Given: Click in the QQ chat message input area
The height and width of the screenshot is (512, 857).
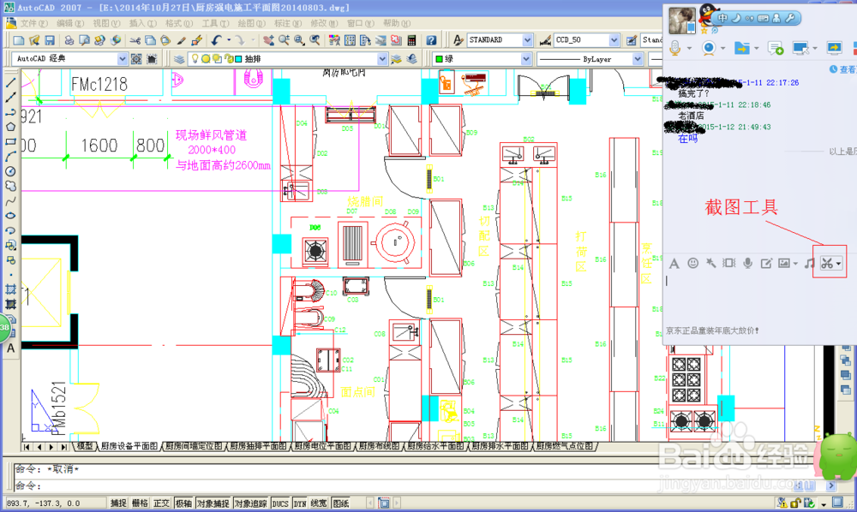Looking at the screenshot, I should click(x=759, y=297).
